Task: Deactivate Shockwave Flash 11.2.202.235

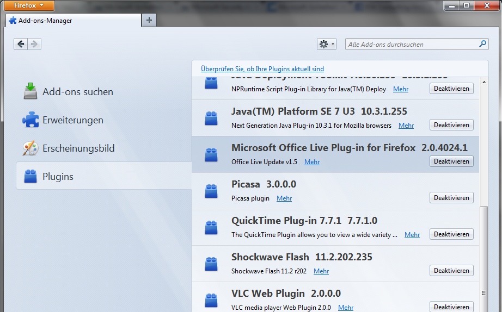Action: tap(451, 271)
